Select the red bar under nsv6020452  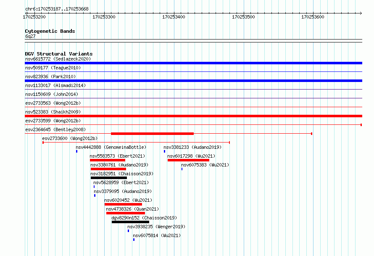pyautogui.click(x=123, y=204)
